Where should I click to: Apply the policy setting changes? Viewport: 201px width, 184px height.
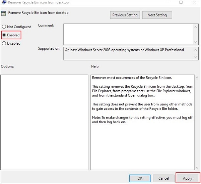[x=187, y=178]
